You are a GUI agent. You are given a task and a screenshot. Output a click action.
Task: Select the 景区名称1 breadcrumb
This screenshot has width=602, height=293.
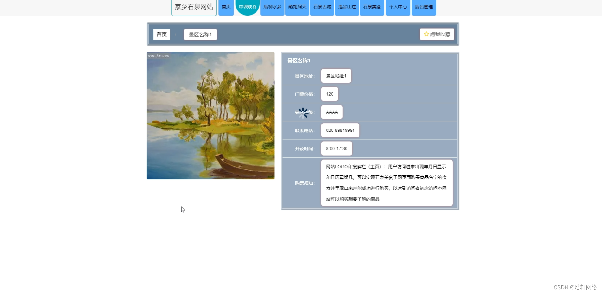coord(200,34)
